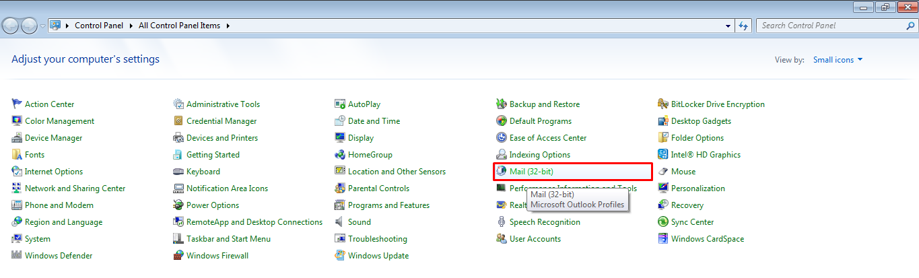Open the Small icons view dropdown
The image size is (919, 278).
point(838,60)
